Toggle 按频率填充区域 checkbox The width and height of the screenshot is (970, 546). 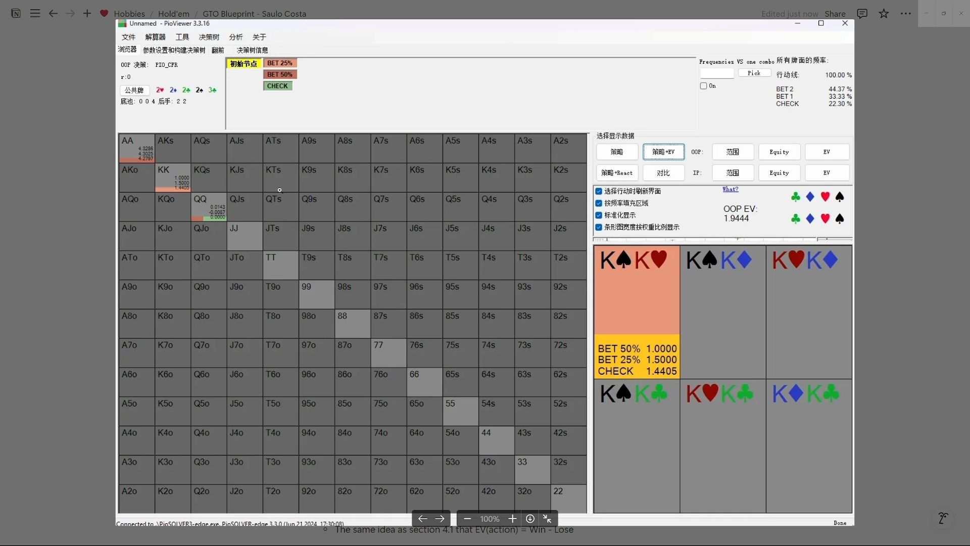point(599,203)
